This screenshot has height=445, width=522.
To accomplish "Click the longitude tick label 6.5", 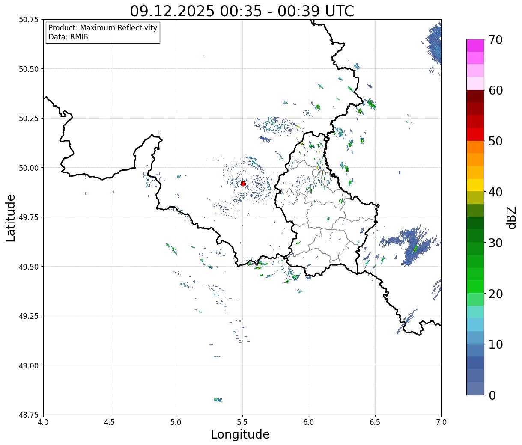I will point(375,422).
